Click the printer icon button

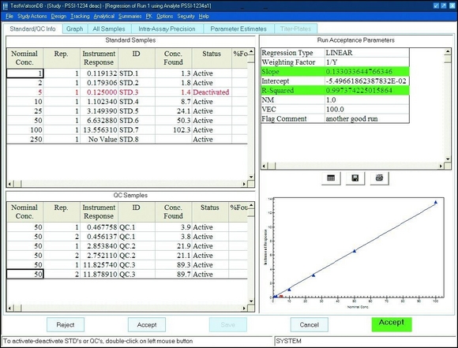pyautogui.click(x=379, y=178)
